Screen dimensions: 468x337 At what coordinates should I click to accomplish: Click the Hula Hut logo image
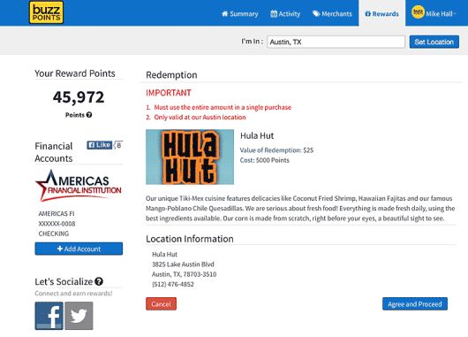coord(190,157)
